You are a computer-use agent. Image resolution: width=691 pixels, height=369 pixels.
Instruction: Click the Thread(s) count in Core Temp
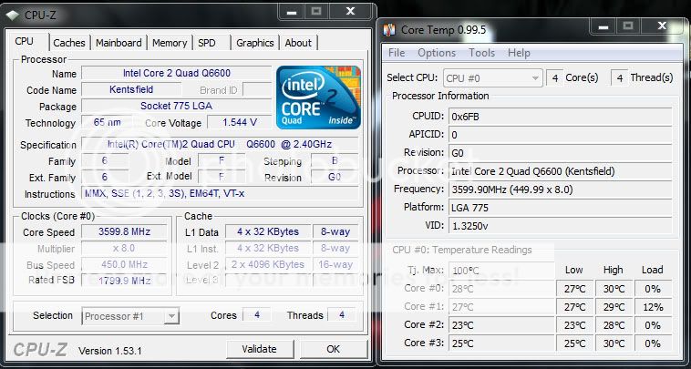coord(620,78)
